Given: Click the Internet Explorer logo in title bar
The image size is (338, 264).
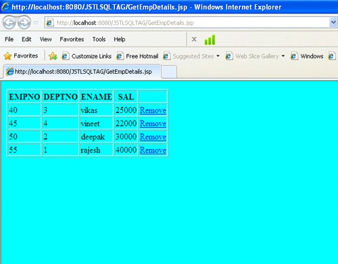Looking at the screenshot, I should (x=5, y=7).
